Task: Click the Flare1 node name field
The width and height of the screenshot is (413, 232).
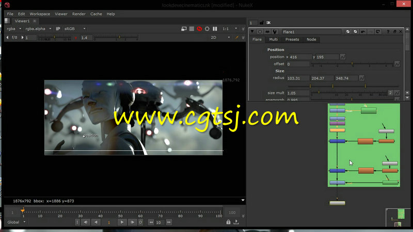Action: point(311,32)
